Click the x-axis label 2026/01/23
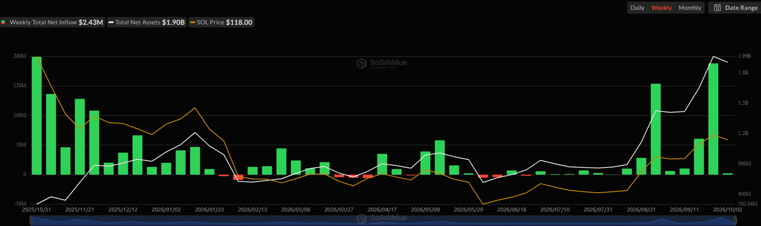Image resolution: width=761 pixels, height=226 pixels. (209, 210)
